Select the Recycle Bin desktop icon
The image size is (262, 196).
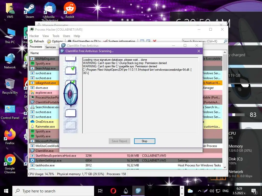point(10,87)
